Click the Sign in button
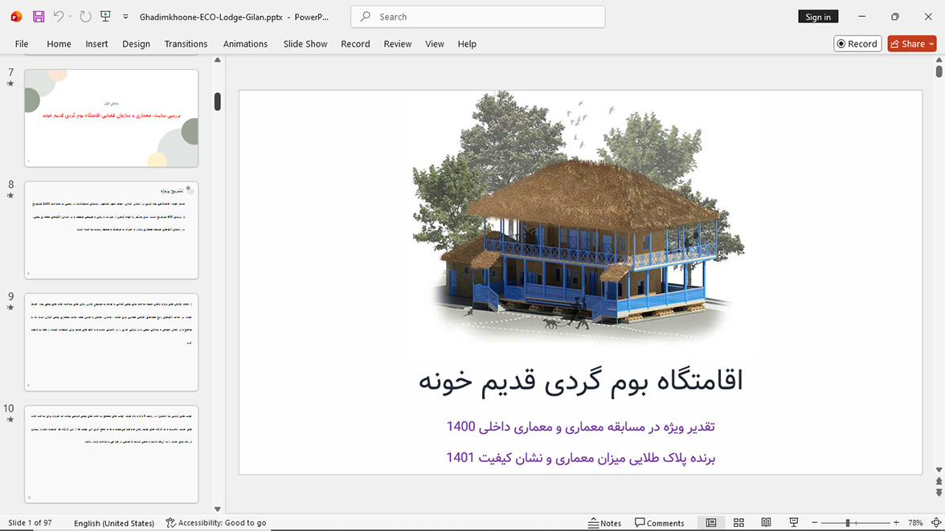Screen dimensions: 945x531 (x=818, y=17)
